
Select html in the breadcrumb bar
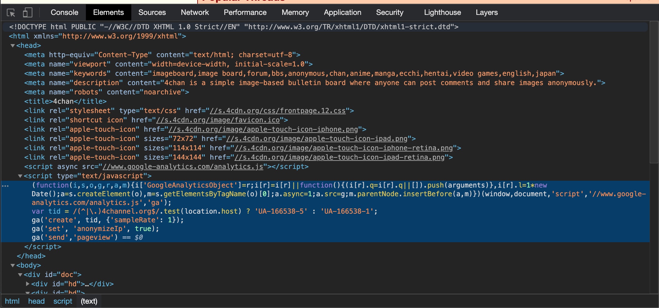click(12, 301)
